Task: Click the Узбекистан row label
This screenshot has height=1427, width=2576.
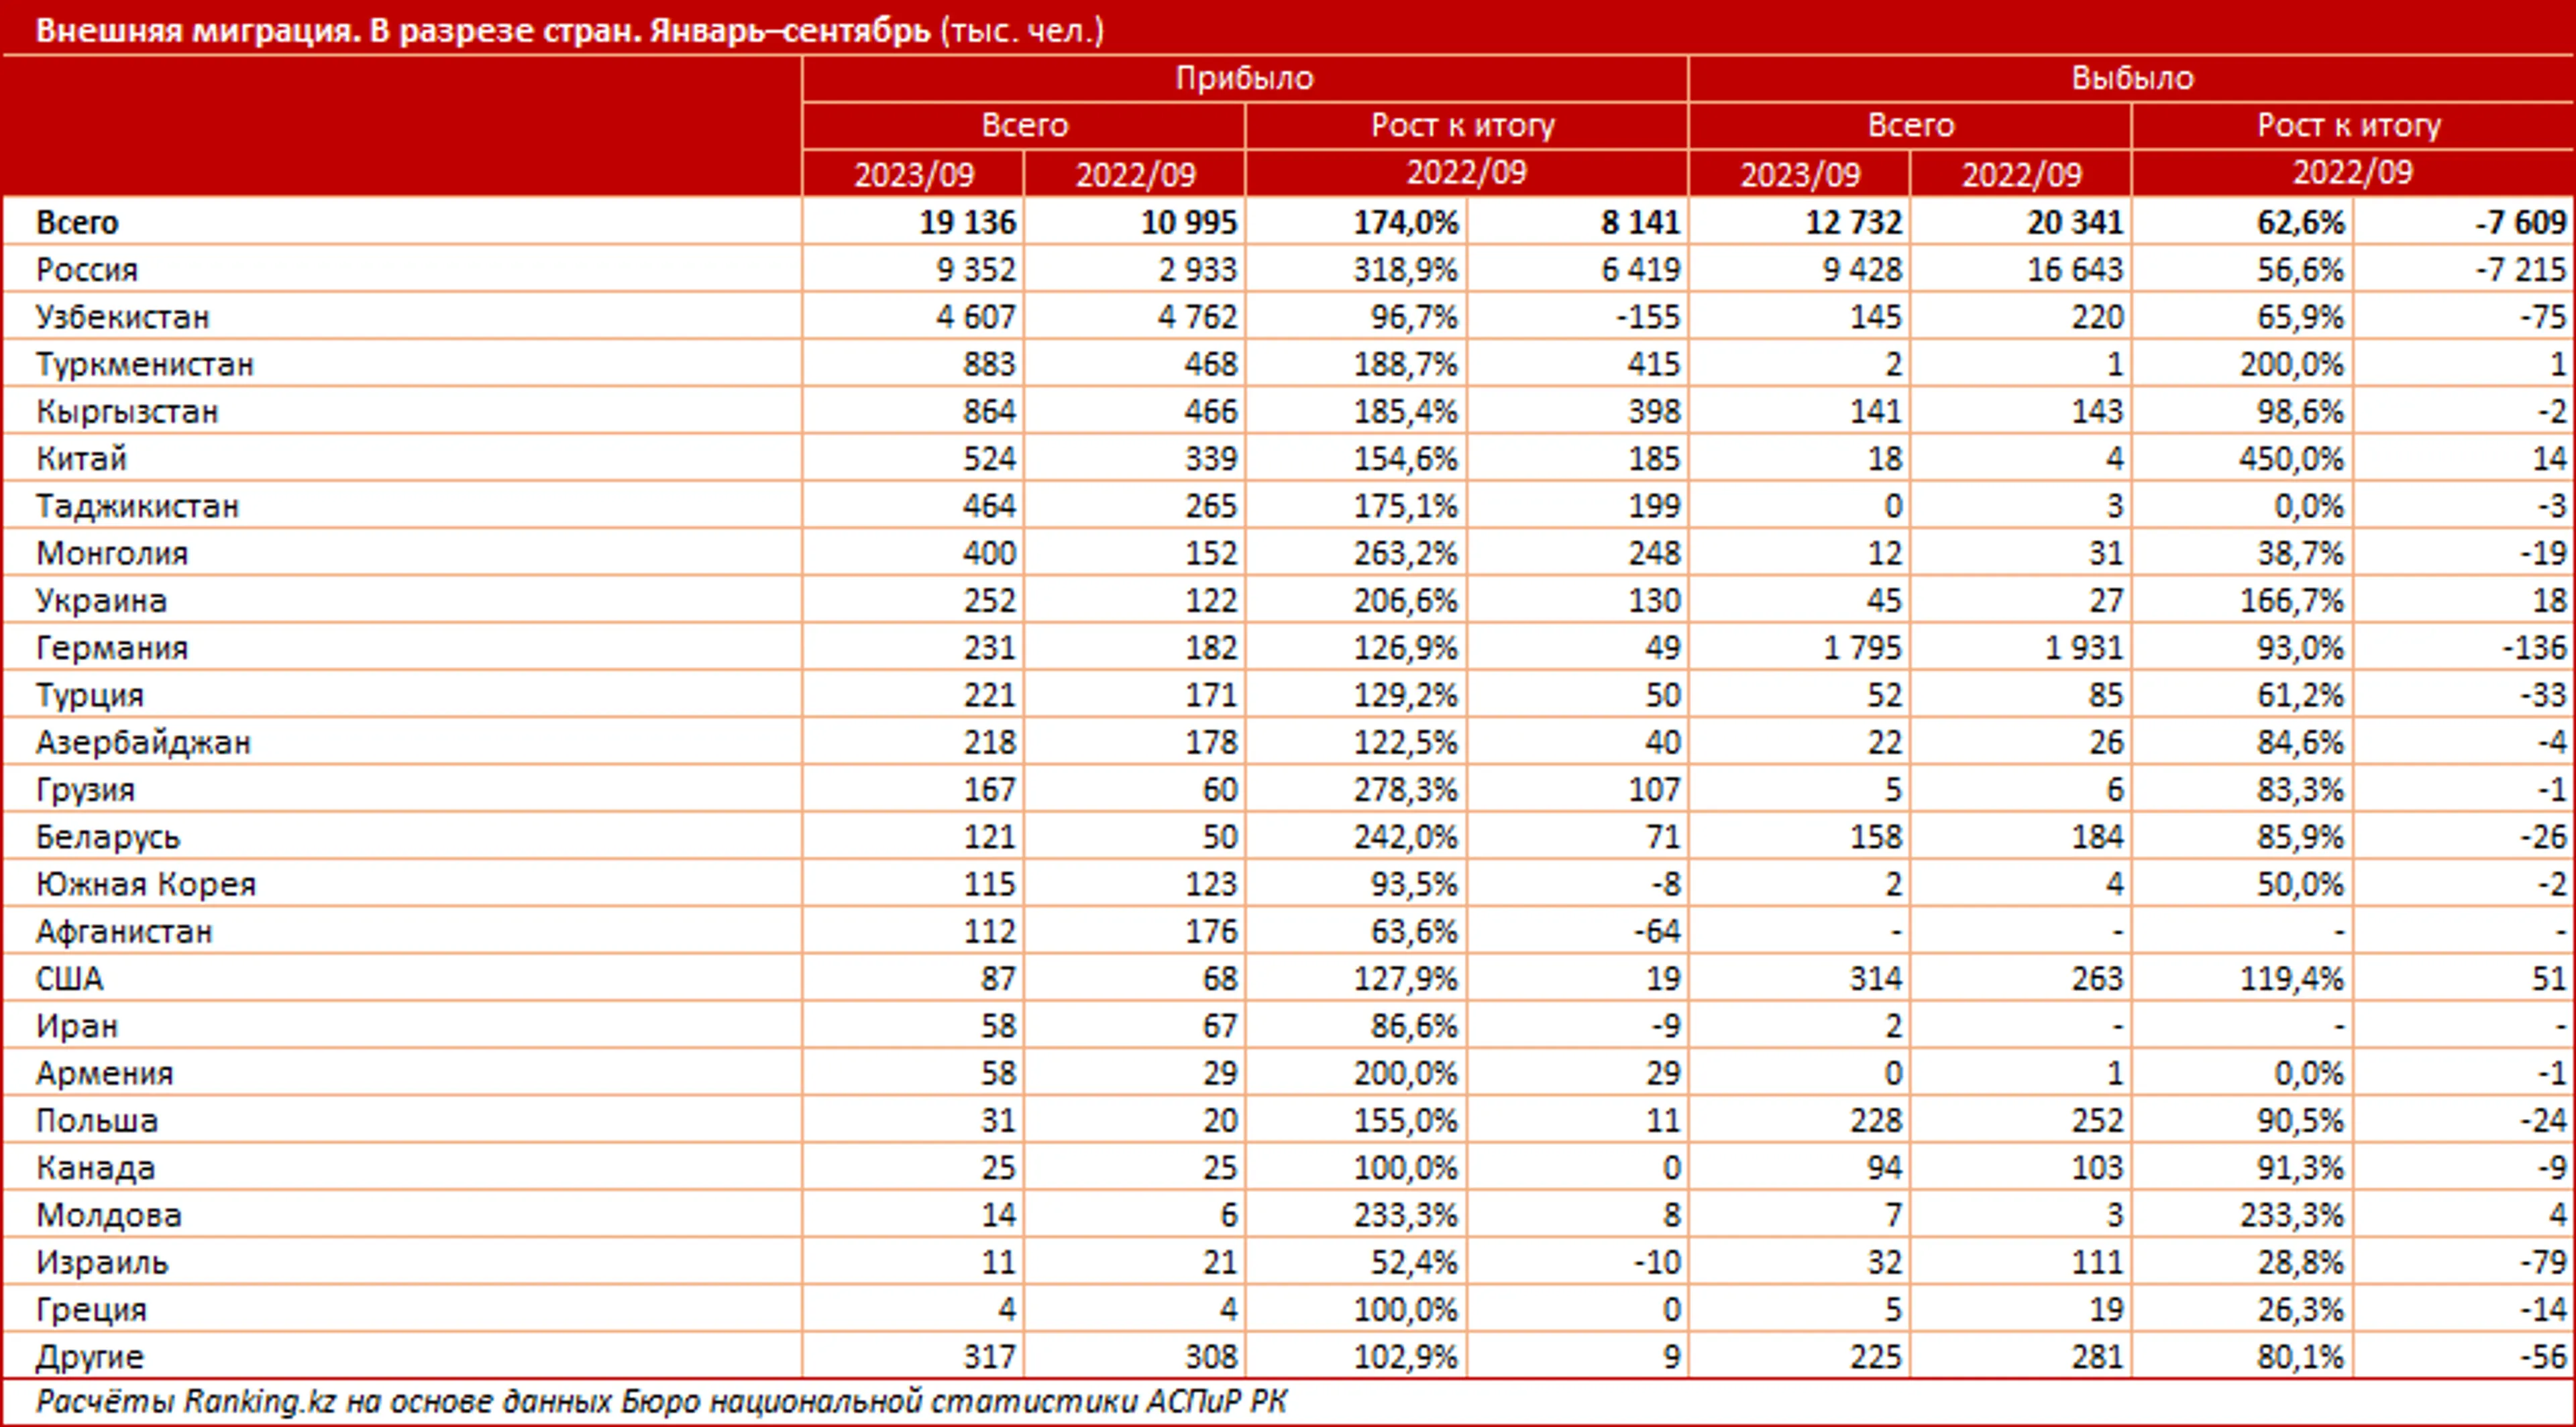Action: tap(122, 317)
